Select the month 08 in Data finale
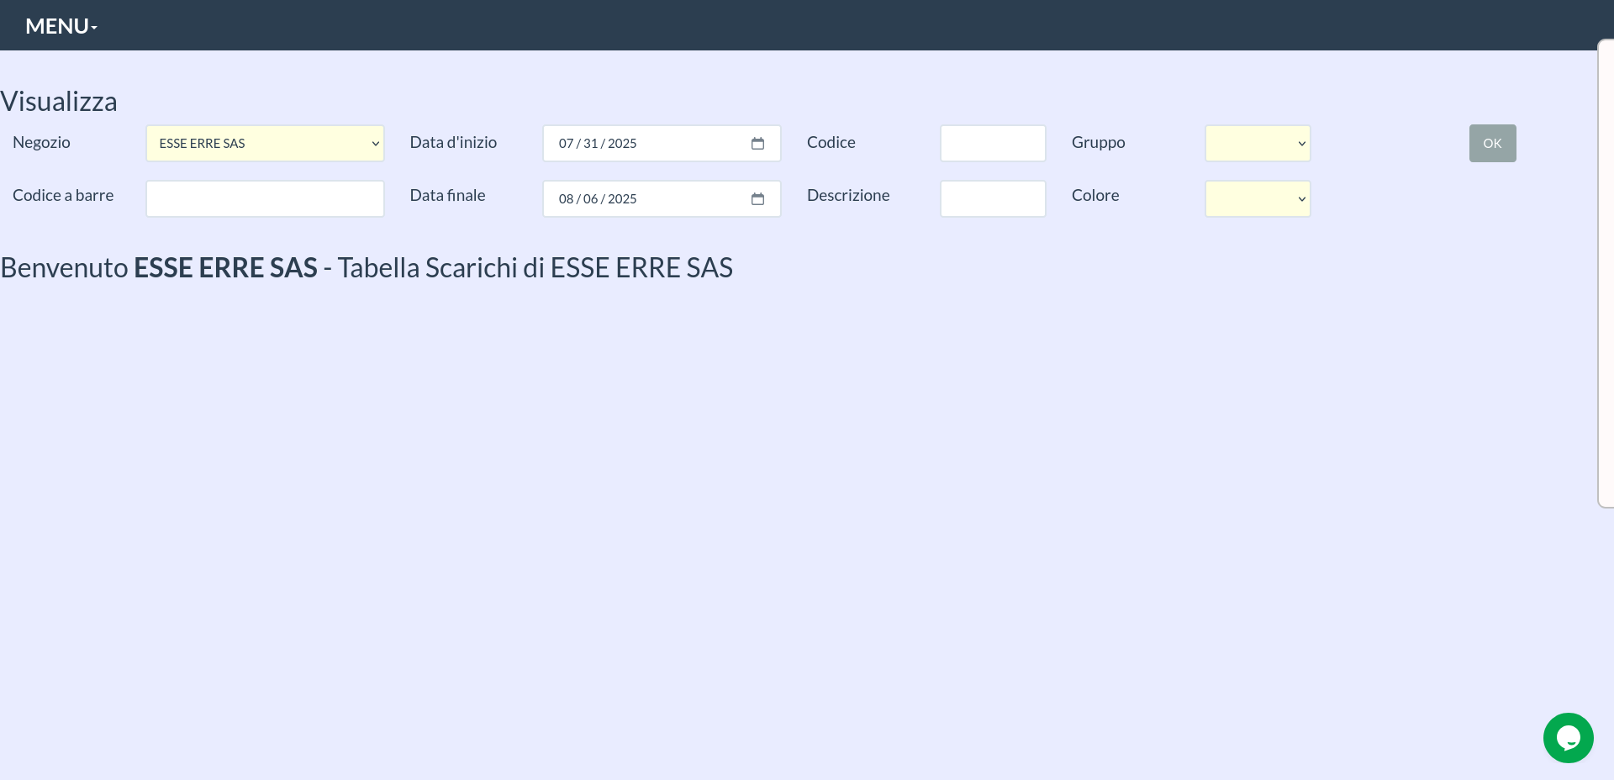Viewport: 1614px width, 780px height. point(566,199)
